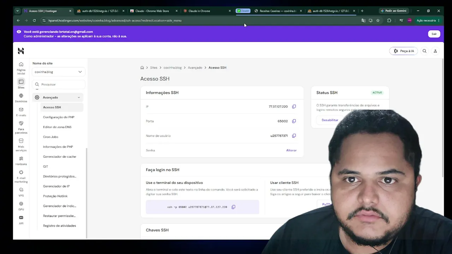
Task: Select Editor de zona DNS
Action: click(57, 127)
